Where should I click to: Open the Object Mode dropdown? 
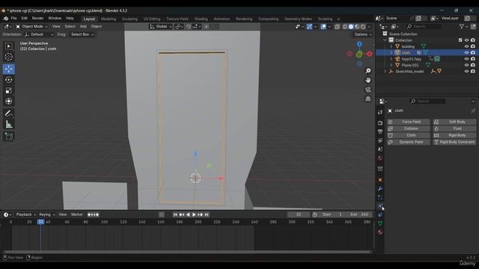tap(31, 27)
